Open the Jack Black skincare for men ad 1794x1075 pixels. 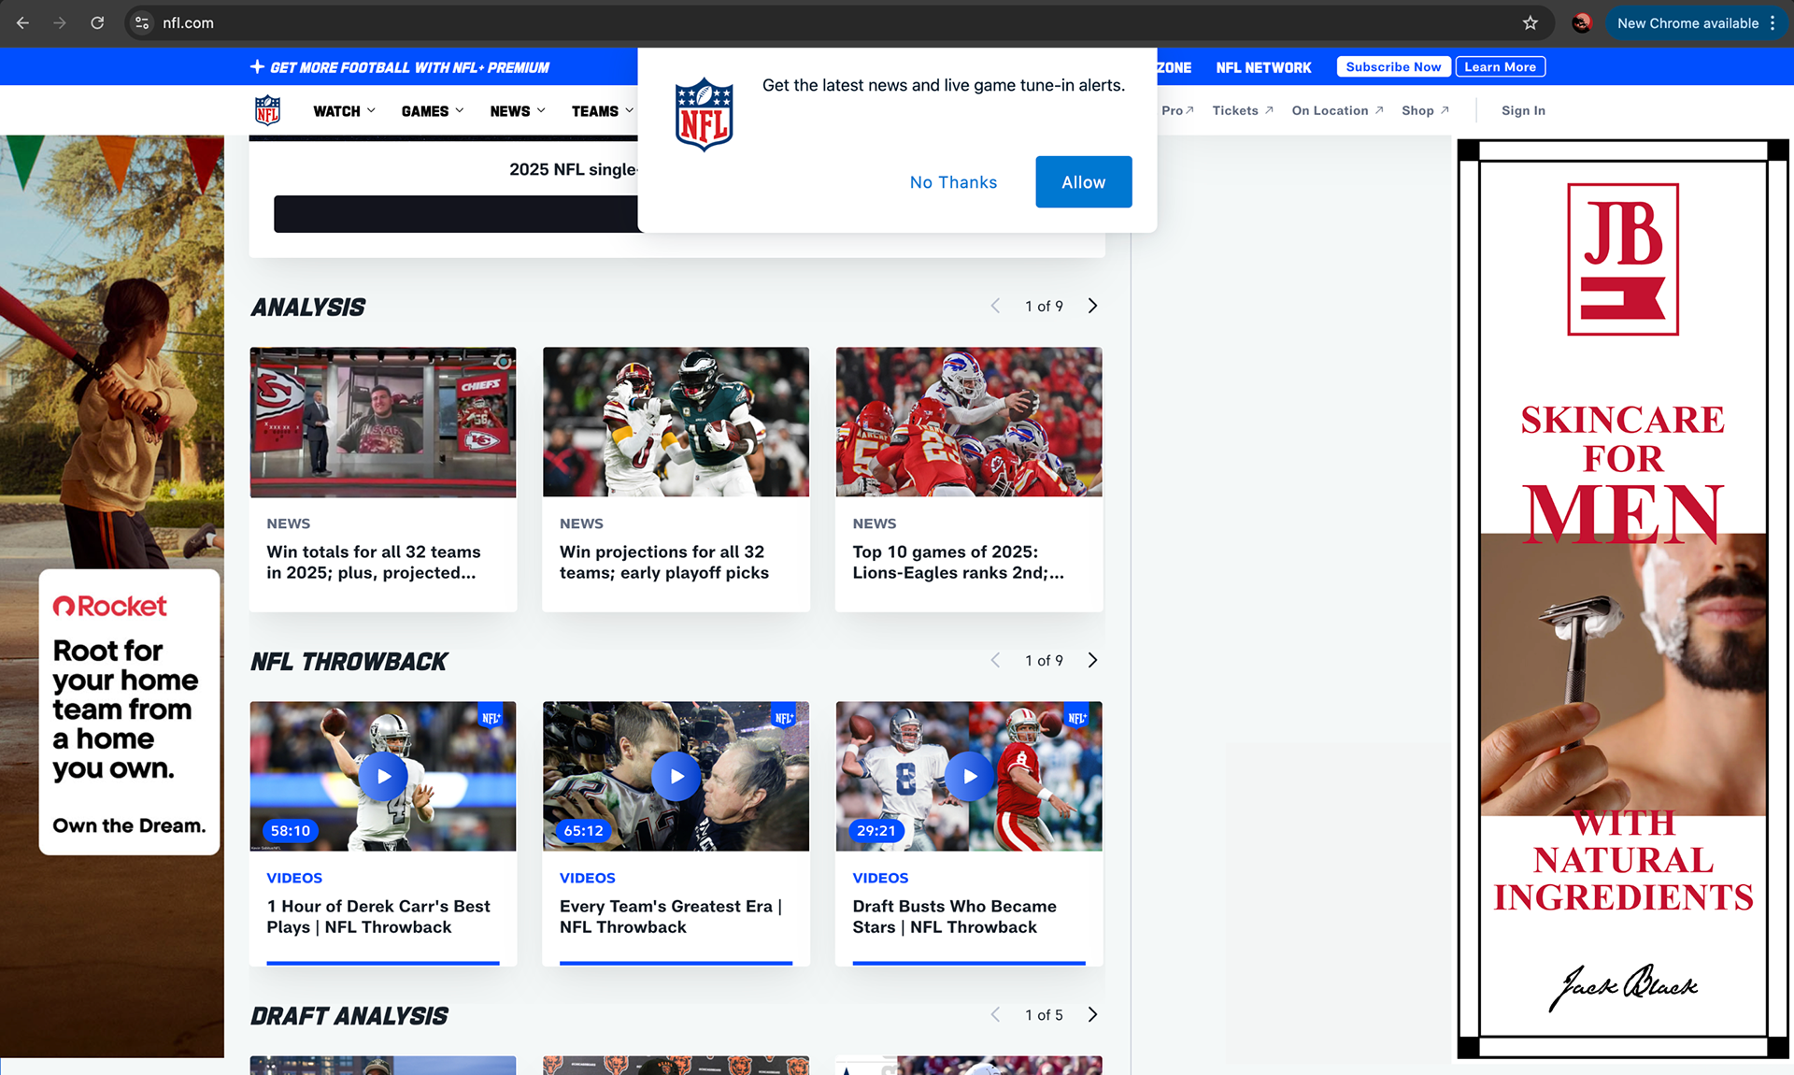coord(1623,598)
